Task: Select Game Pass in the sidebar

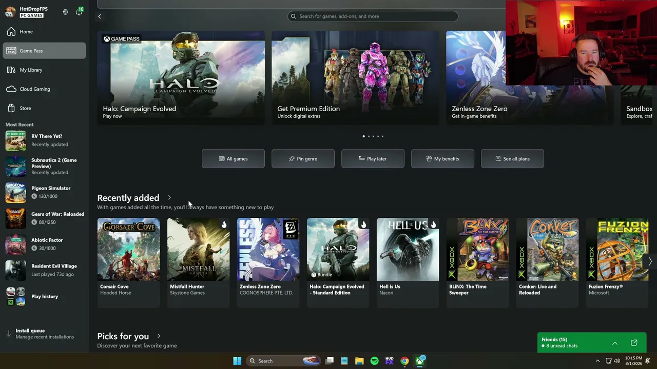Action: (44, 51)
